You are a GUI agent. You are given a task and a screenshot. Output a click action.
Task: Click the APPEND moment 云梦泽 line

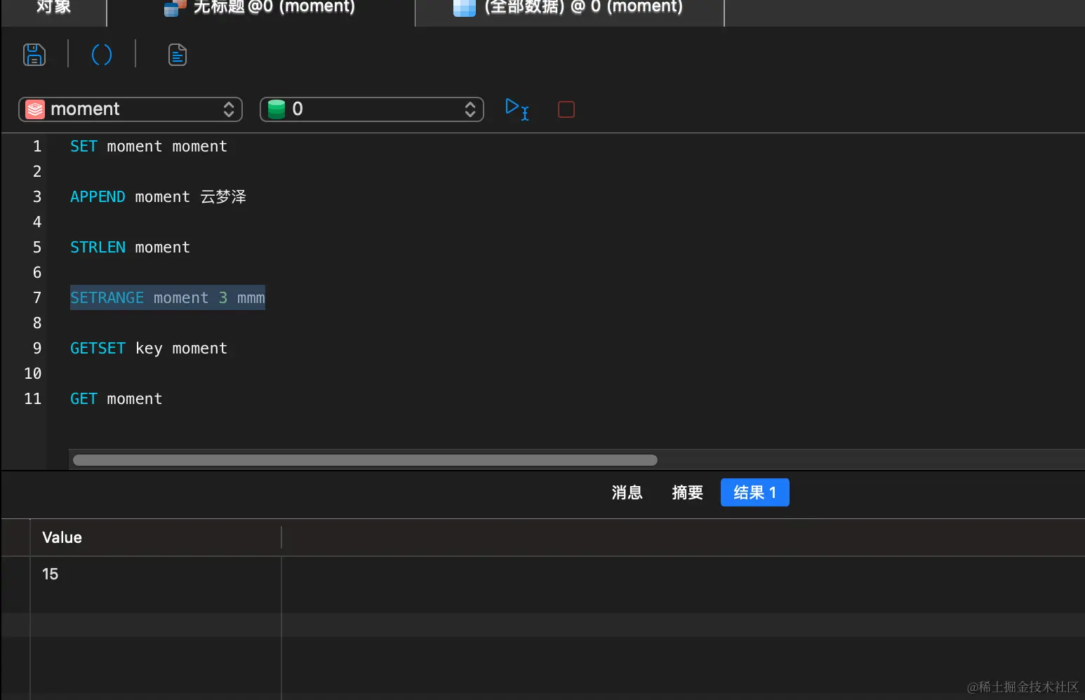[159, 196]
